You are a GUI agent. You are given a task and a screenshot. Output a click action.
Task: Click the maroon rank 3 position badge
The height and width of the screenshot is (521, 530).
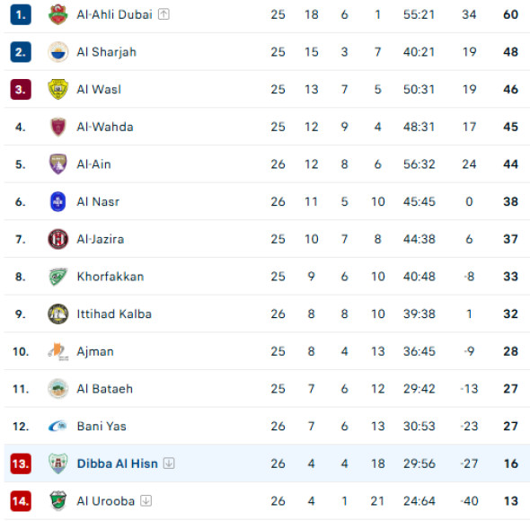(x=21, y=89)
